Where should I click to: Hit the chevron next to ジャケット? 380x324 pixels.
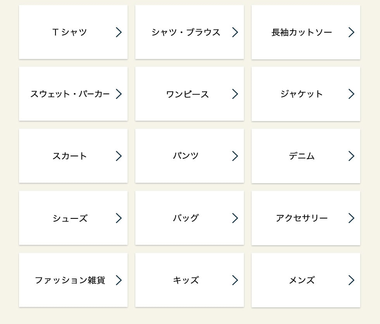click(x=351, y=94)
